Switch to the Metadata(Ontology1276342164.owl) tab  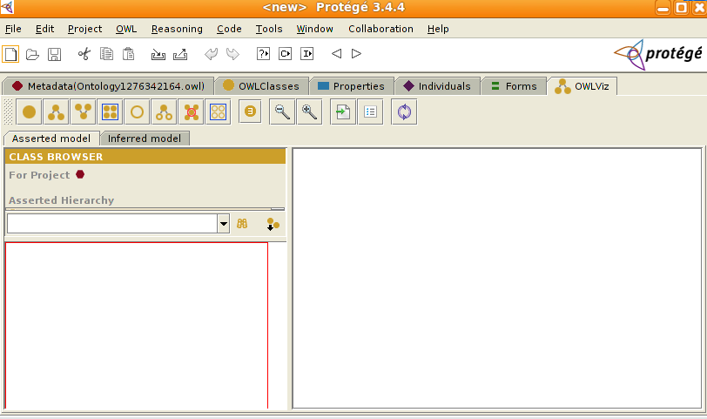coord(108,86)
